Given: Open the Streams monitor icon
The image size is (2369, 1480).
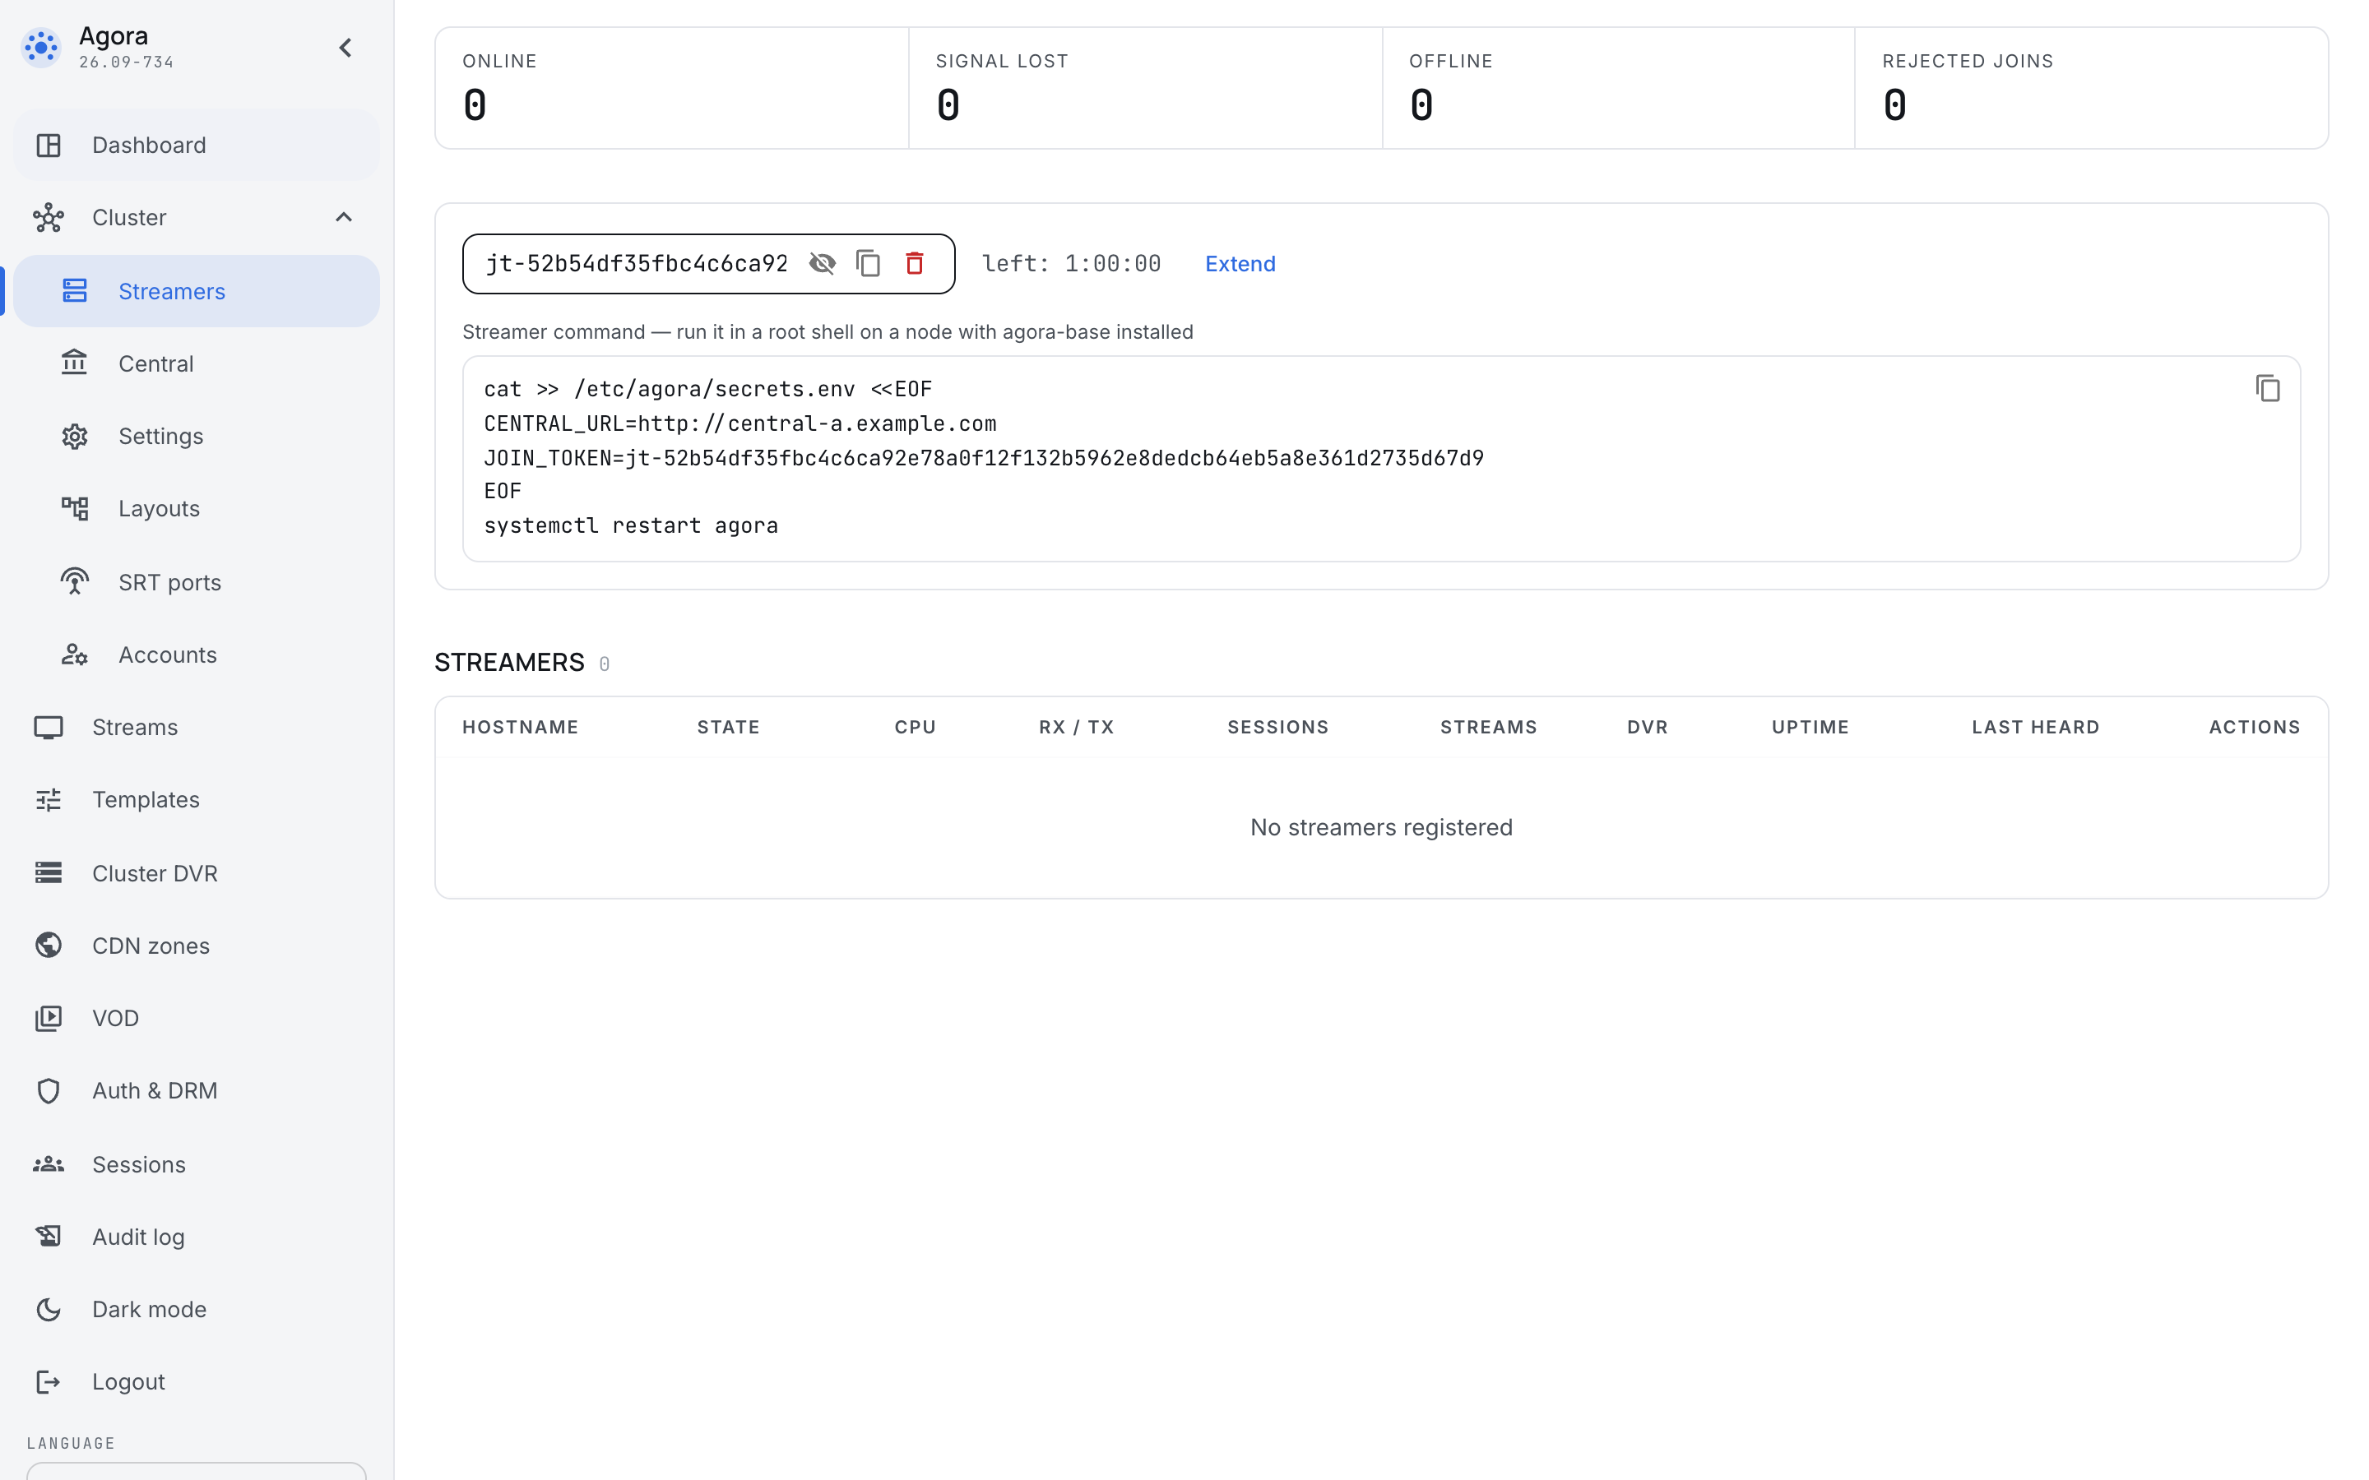Looking at the screenshot, I should pos(48,728).
